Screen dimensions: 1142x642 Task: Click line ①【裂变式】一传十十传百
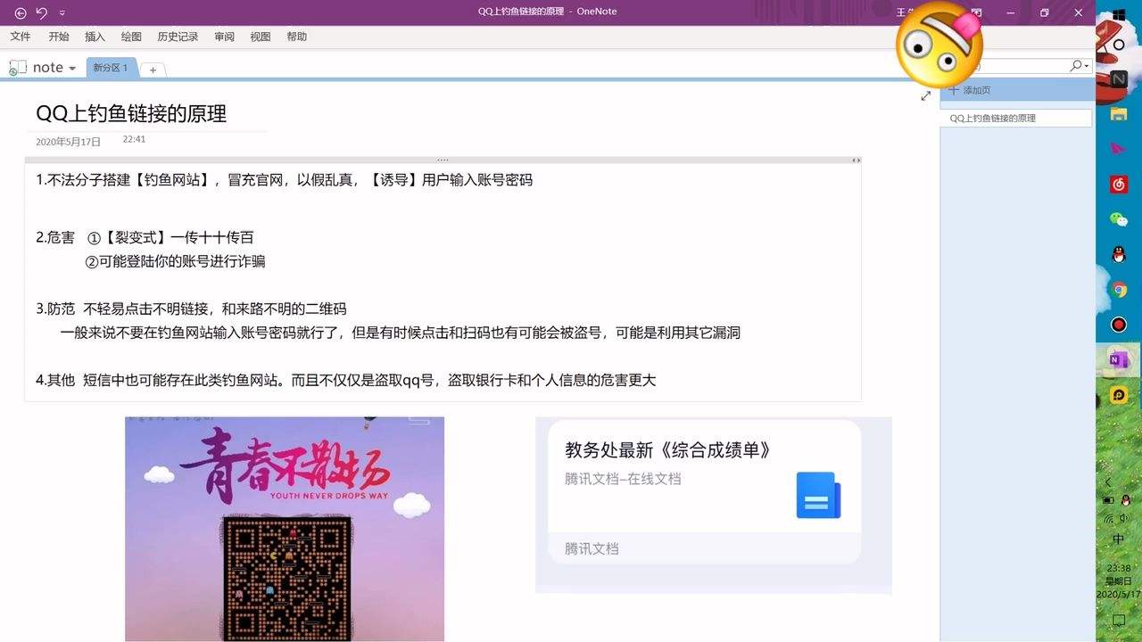[170, 237]
